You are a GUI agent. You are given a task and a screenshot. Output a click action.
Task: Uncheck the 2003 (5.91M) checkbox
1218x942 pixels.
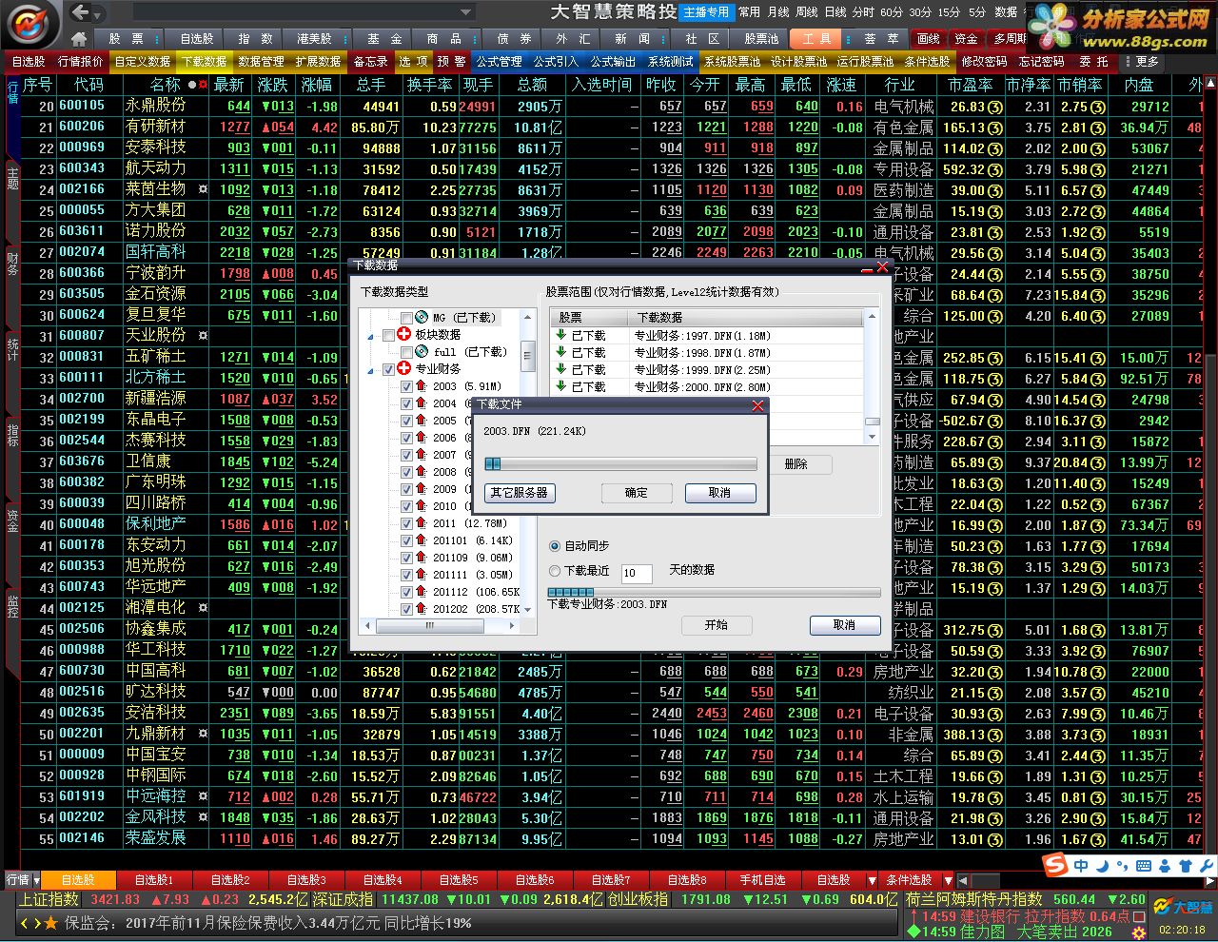[x=406, y=386]
